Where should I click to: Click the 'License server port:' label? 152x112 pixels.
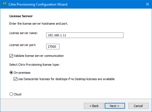coord(23,45)
